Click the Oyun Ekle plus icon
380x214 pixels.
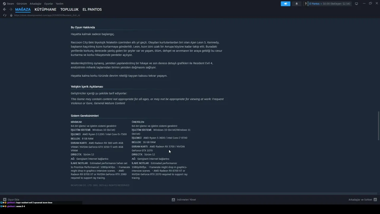pyautogui.click(x=5, y=200)
